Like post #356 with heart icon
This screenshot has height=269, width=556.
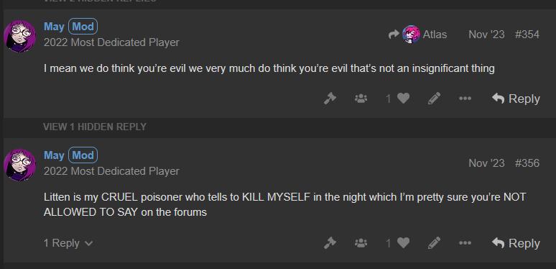click(403, 243)
